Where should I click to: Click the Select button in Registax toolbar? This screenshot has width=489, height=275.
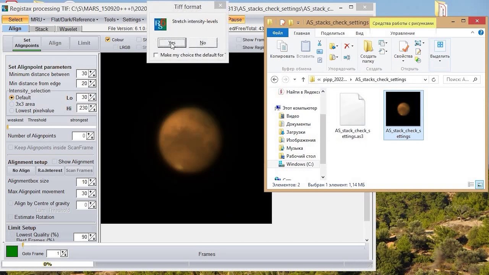coord(15,19)
